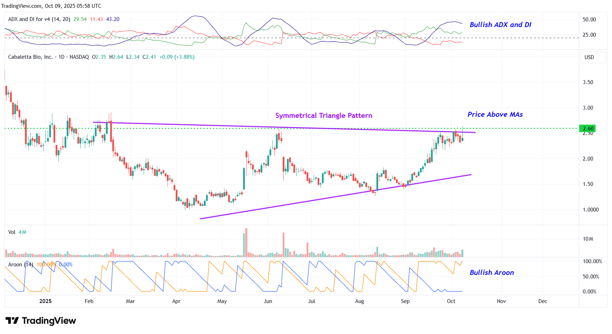Image resolution: width=612 pixels, height=334 pixels.
Task: Select the Symmetrical Triangle Pattern text annotation
Action: [x=324, y=116]
